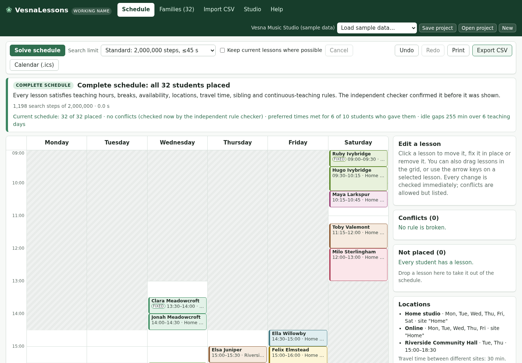Open the Studio tab
The width and height of the screenshot is (522, 363).
click(x=252, y=10)
